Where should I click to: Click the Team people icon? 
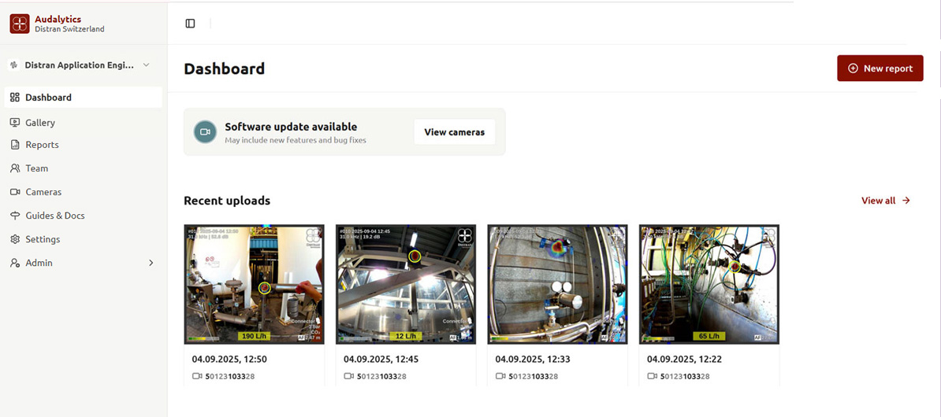(x=15, y=168)
